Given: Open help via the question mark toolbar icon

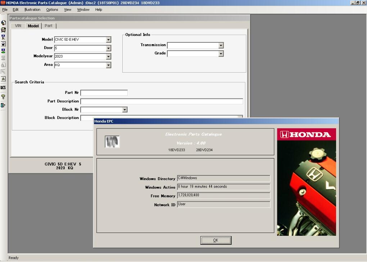Looking at the screenshot, I should 3,97.
